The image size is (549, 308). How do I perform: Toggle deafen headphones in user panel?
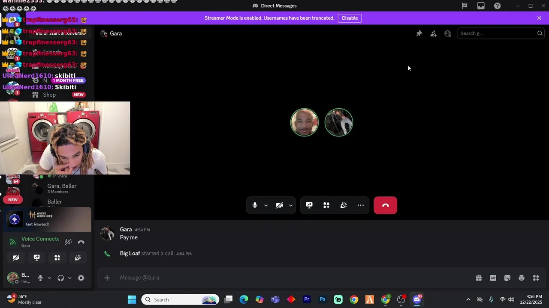(60, 278)
